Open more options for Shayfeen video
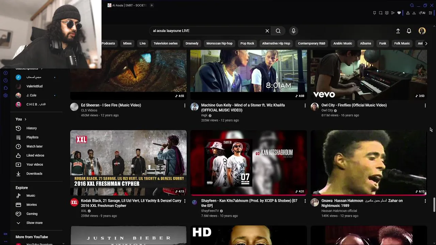The height and width of the screenshot is (245, 436). tap(305, 201)
